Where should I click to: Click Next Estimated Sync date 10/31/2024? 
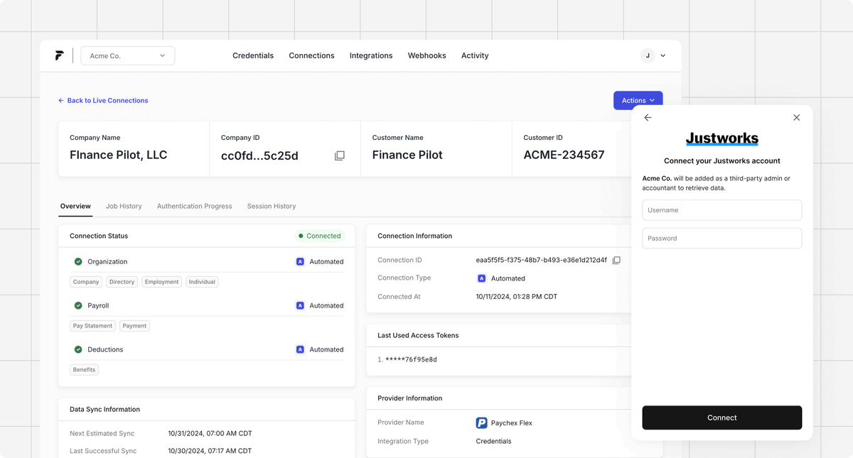coord(210,433)
